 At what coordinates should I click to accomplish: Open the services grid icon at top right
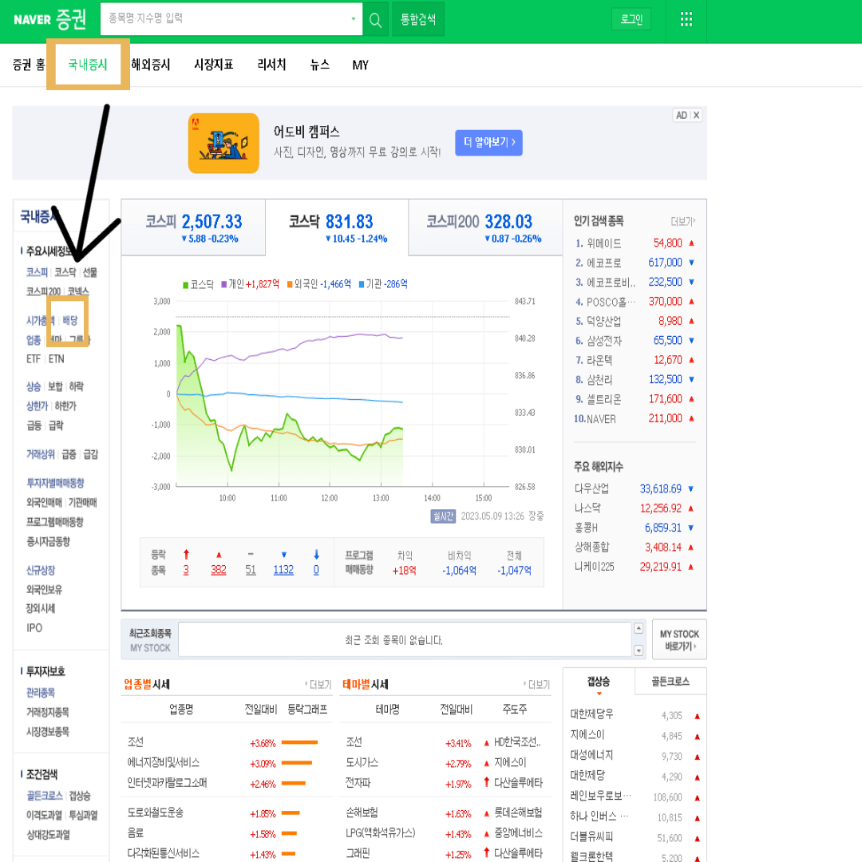[x=686, y=19]
